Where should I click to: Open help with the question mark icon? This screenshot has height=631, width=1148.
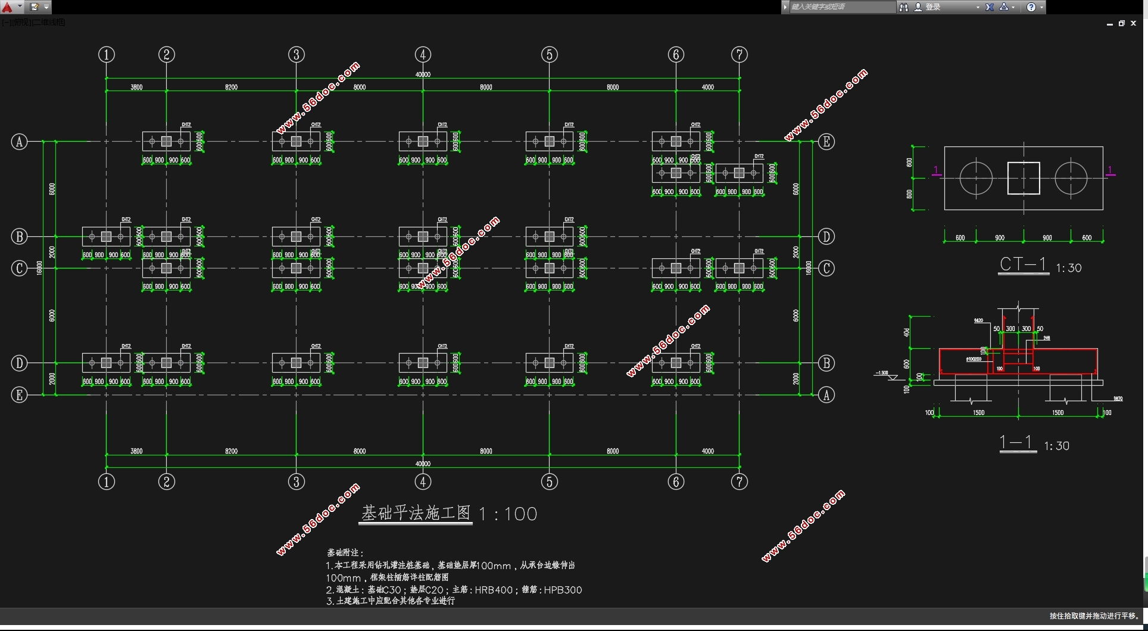coord(1031,7)
